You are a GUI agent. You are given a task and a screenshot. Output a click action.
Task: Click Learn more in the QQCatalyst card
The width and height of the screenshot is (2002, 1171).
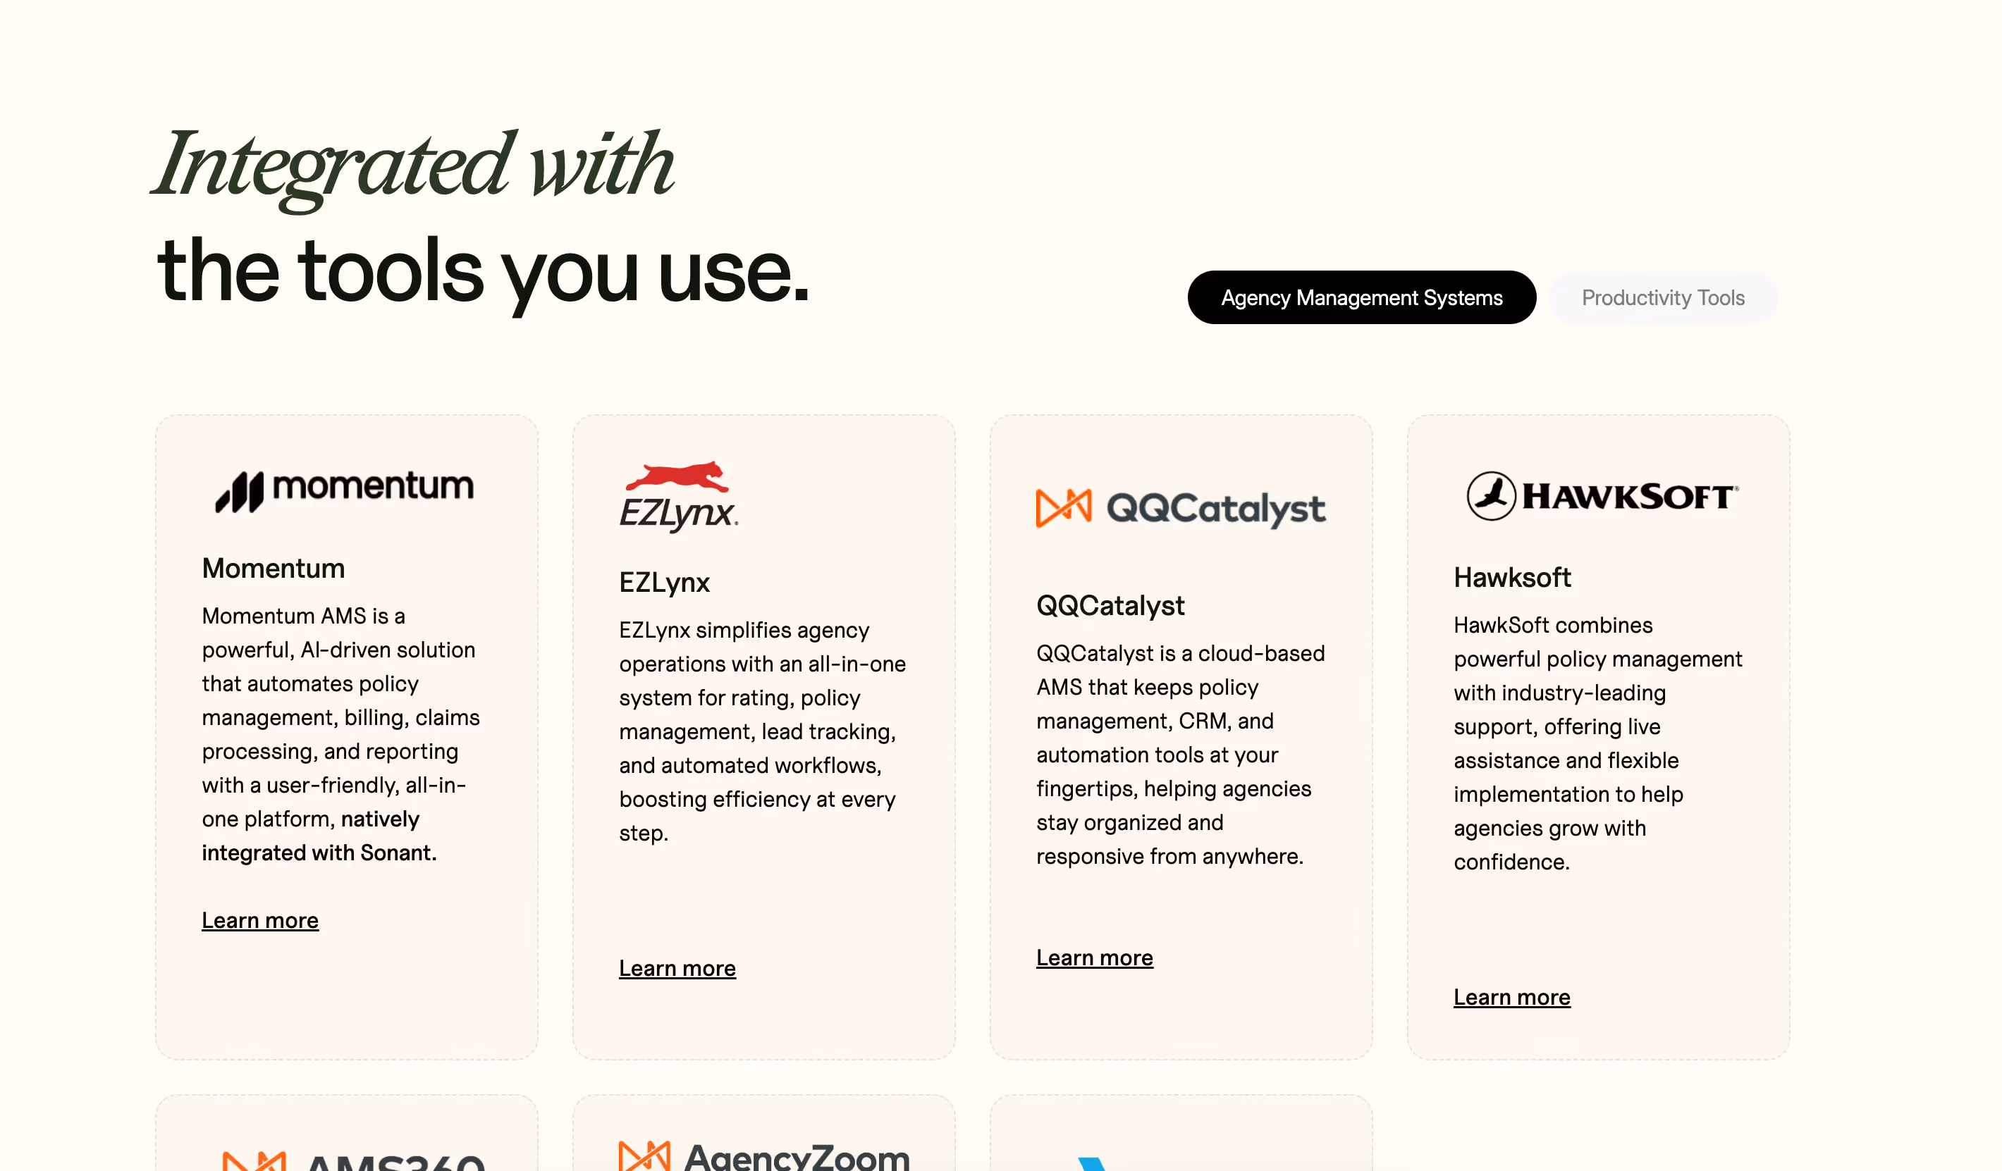coord(1094,958)
